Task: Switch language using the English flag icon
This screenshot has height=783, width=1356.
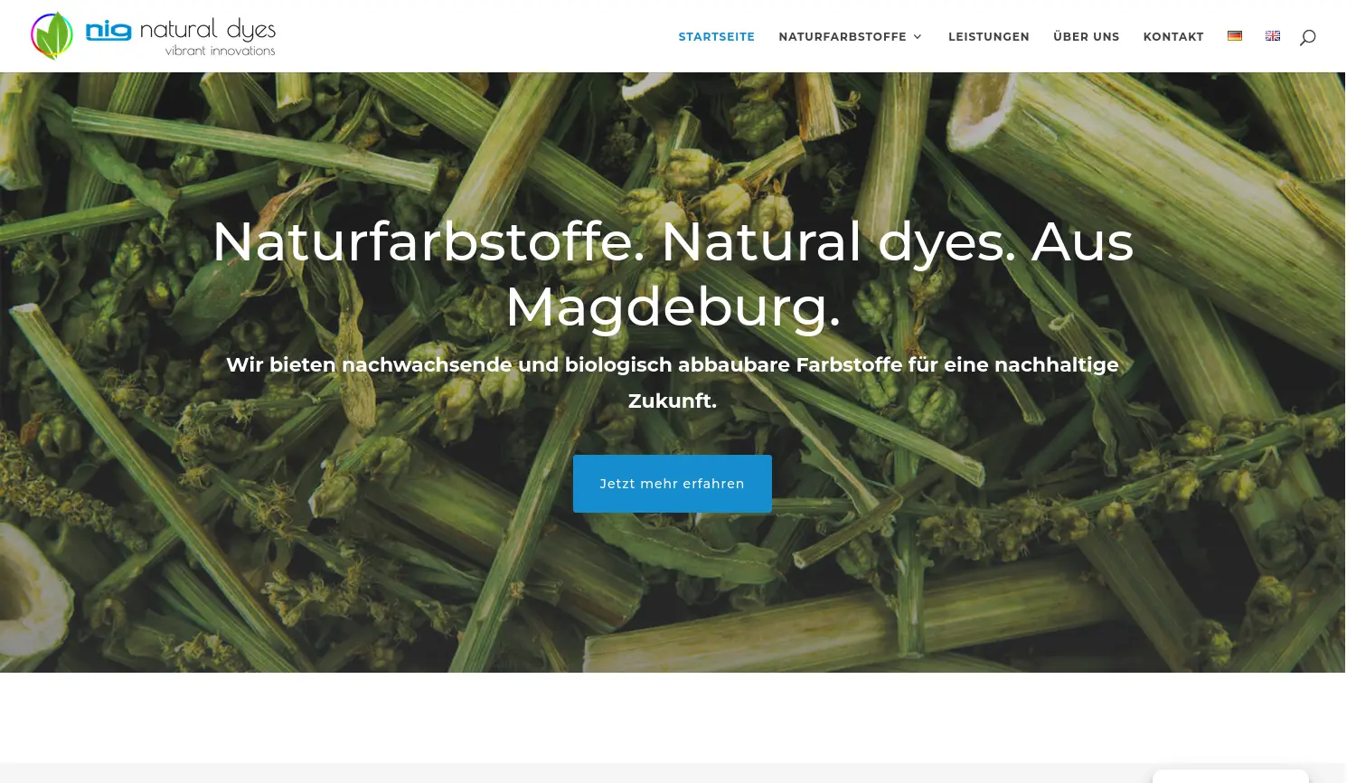Action: click(1273, 35)
